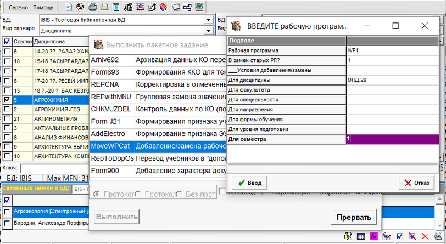Image resolution: width=446 pixels, height=244 pixels.
Task: Click the Прервать button
Action: point(354,217)
